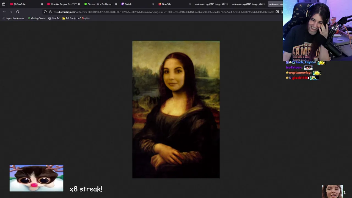
Task: Click the browser Back arrow
Action: [x=4, y=12]
